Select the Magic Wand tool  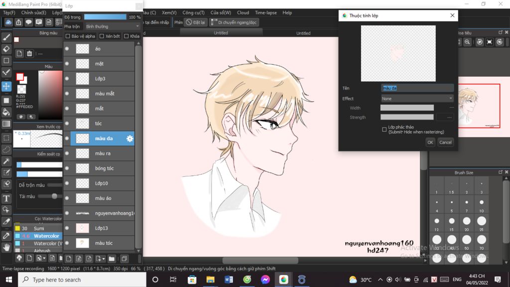(x=6, y=161)
